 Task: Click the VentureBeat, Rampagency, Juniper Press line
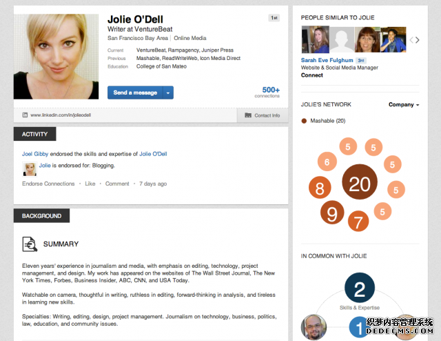185,50
